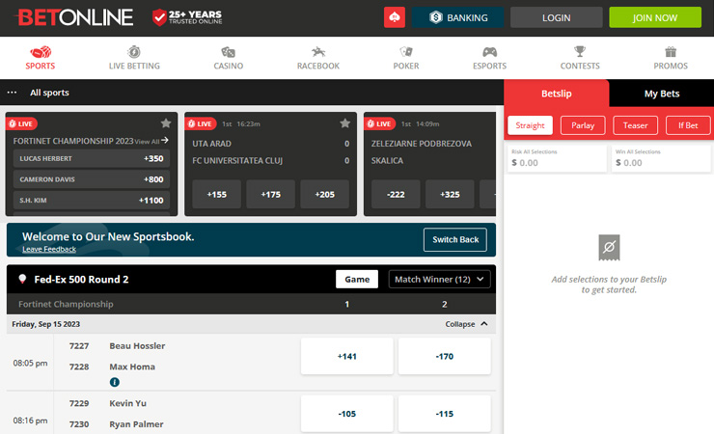
Task: Click the View All arrow on Fortinet card
Action: tap(165, 140)
